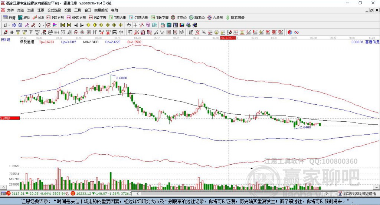The height and width of the screenshot is (205, 380).
Task: Click the colorful flag icon
Action: point(55,25)
